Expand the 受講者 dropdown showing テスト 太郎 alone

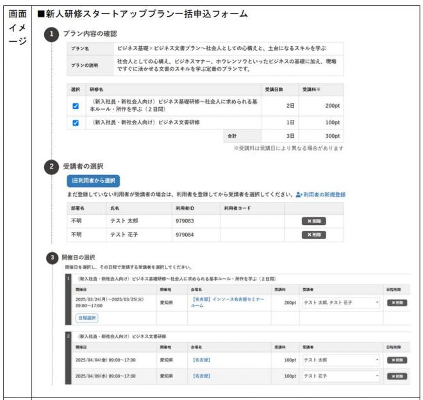(x=341, y=360)
